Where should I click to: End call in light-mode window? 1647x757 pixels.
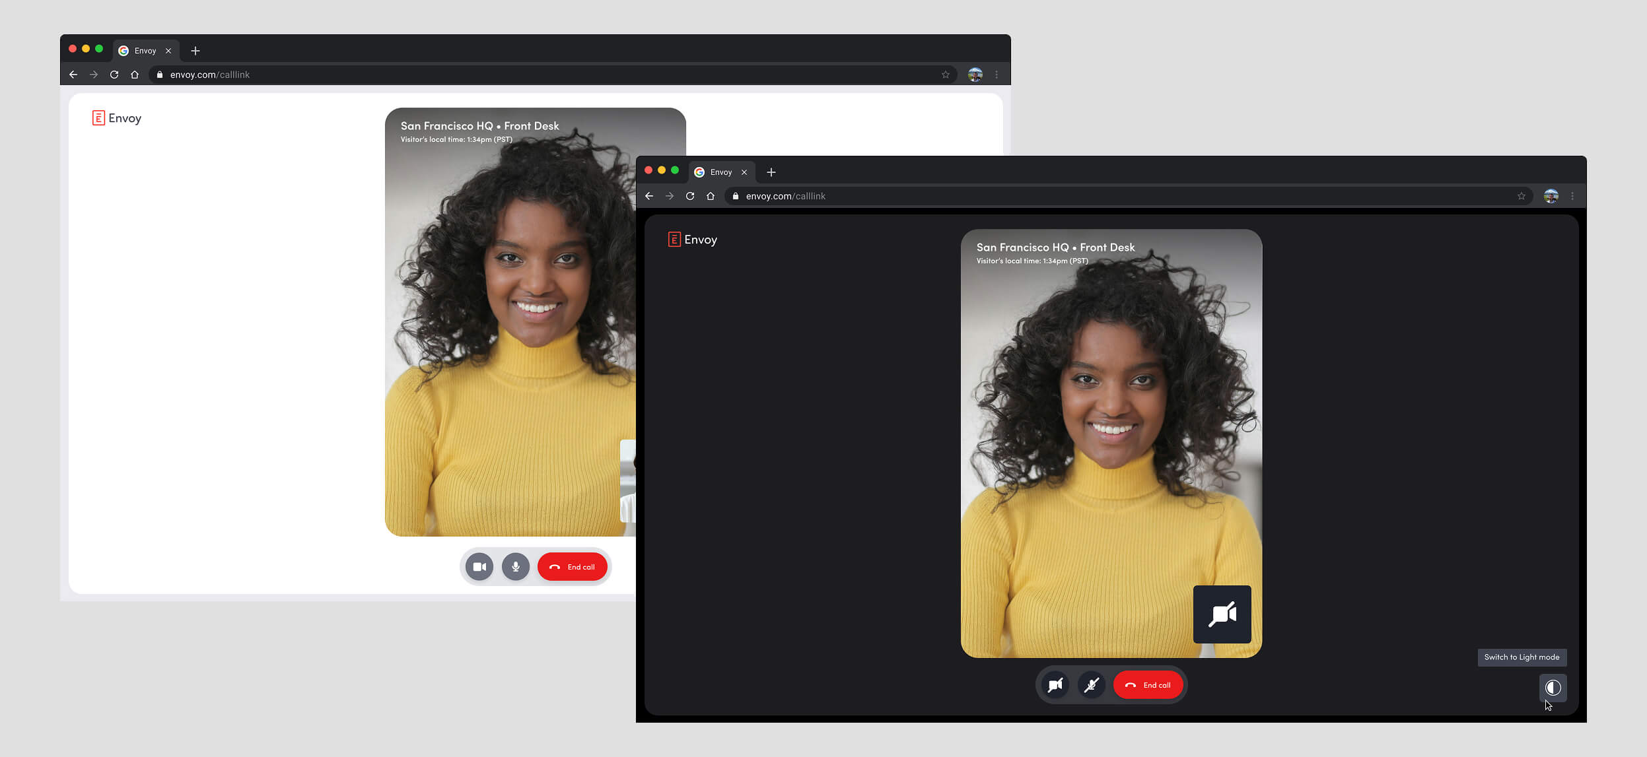572,567
